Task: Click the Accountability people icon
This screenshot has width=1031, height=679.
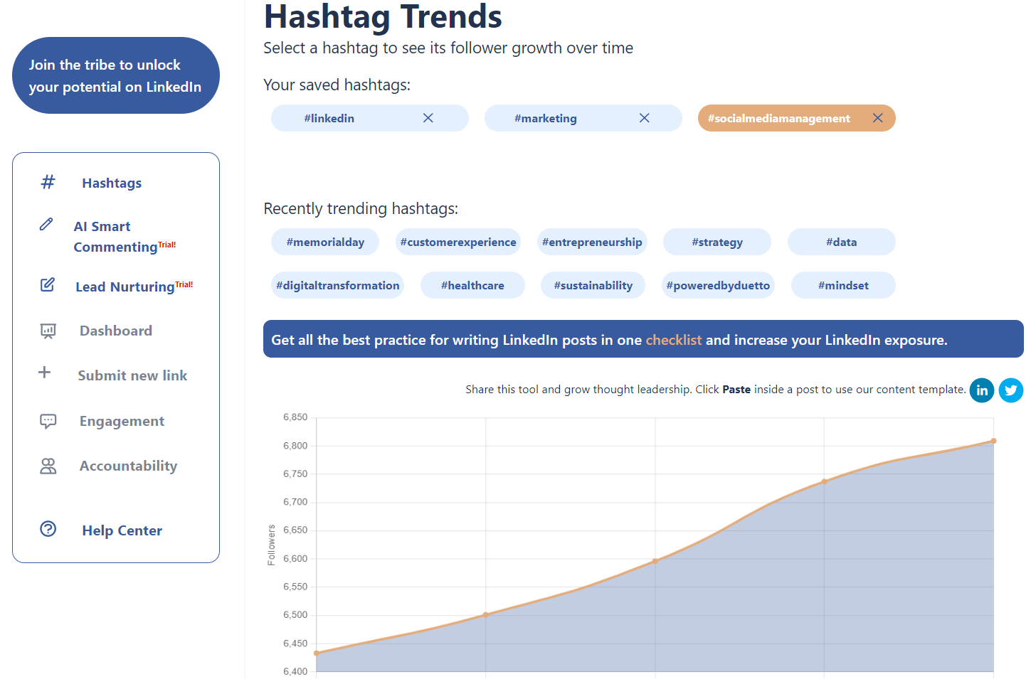Action: (48, 466)
